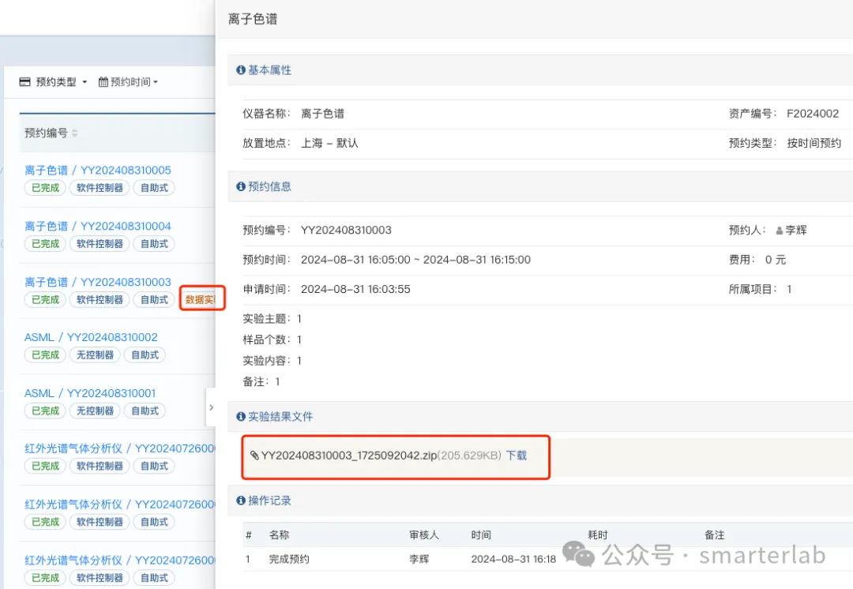Open reservation 离子色谱 / YY202408310005
The image size is (853, 589).
point(98,171)
